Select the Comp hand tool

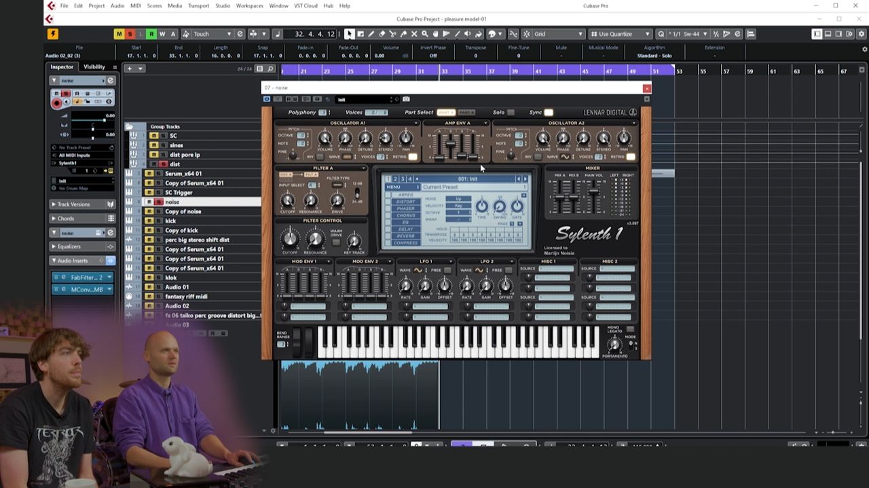[436, 34]
